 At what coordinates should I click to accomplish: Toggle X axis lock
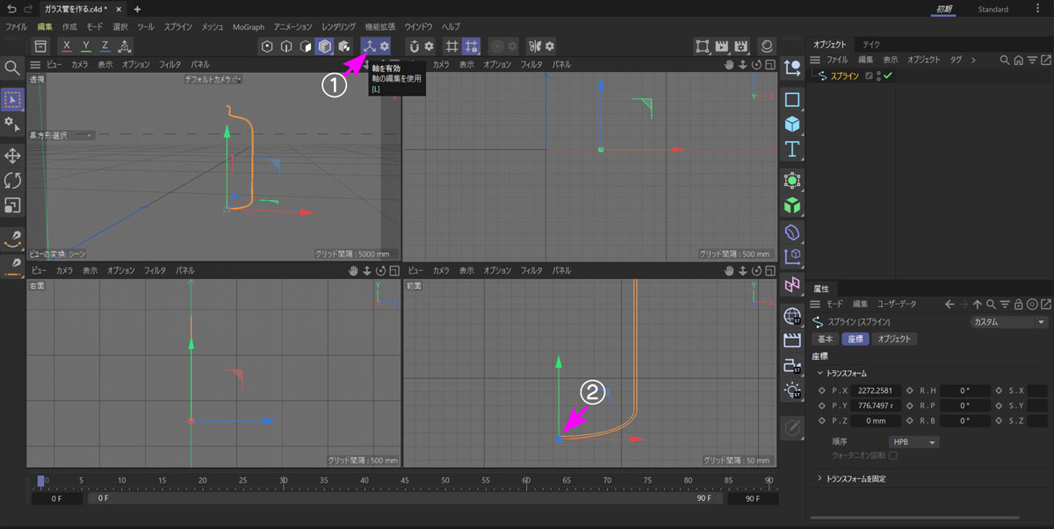pos(67,46)
